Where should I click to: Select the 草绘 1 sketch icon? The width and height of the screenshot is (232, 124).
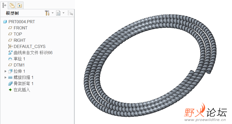pos(10,59)
